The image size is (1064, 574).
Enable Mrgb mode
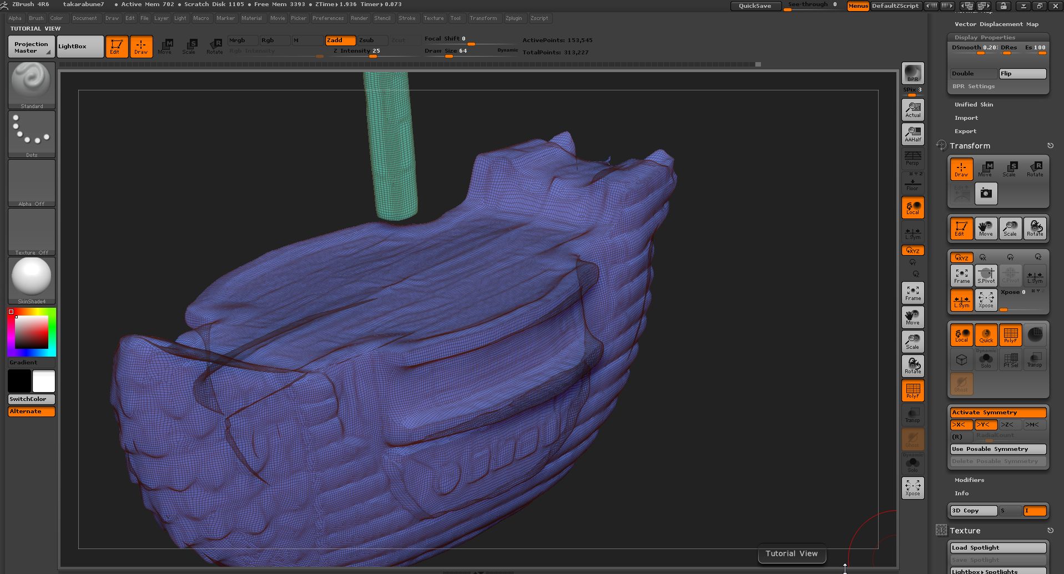243,40
